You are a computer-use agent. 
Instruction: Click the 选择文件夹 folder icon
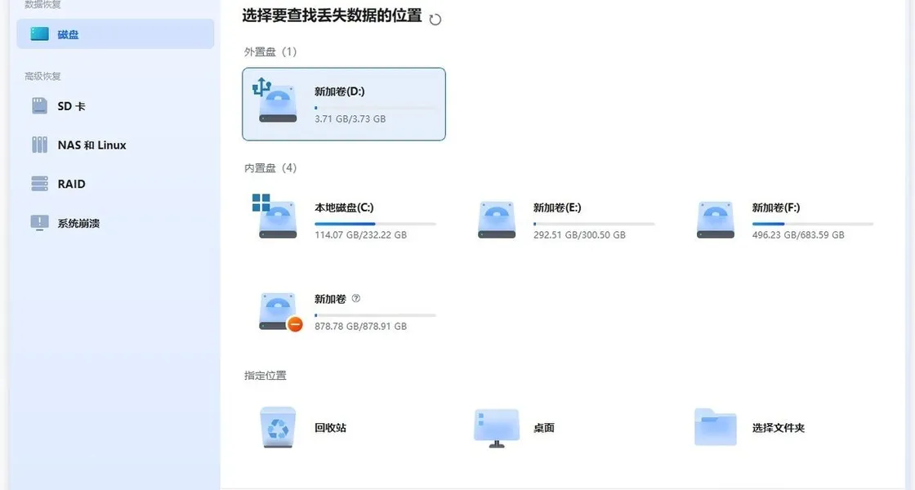(715, 427)
